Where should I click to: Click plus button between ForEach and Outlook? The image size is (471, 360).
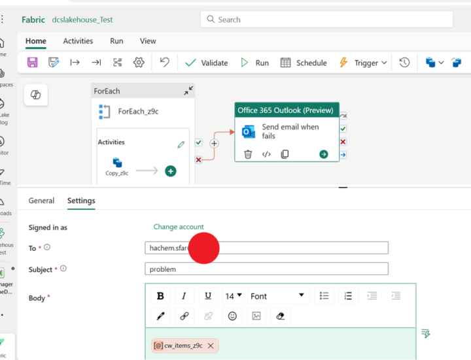pyautogui.click(x=214, y=144)
